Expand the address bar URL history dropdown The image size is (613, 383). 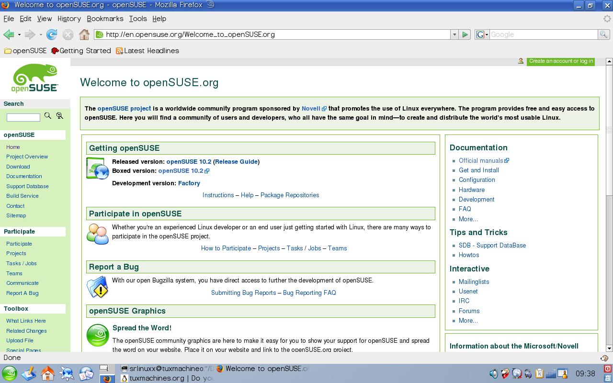454,34
